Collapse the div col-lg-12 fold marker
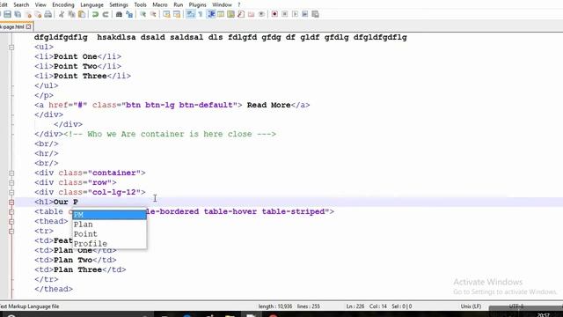Screen dimensions: 563x317 tap(11, 192)
